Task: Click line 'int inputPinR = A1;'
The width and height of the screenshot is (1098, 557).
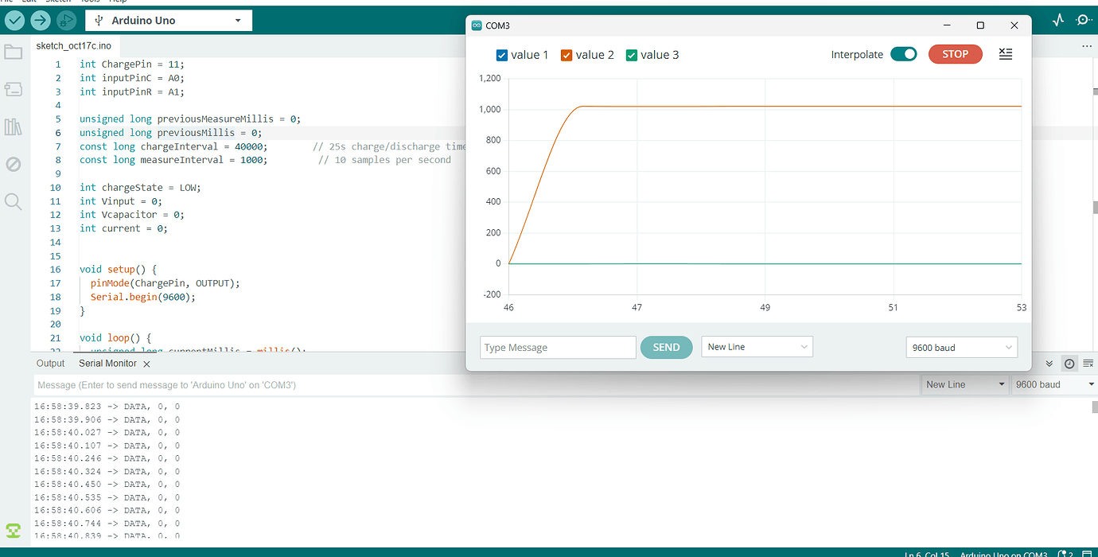Action: (132, 92)
